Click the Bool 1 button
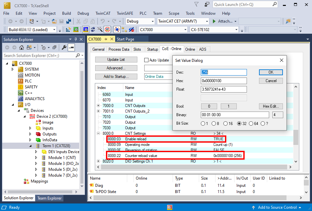 point(228,106)
